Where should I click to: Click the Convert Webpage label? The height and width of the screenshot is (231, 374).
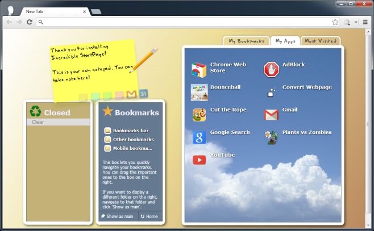(x=307, y=87)
